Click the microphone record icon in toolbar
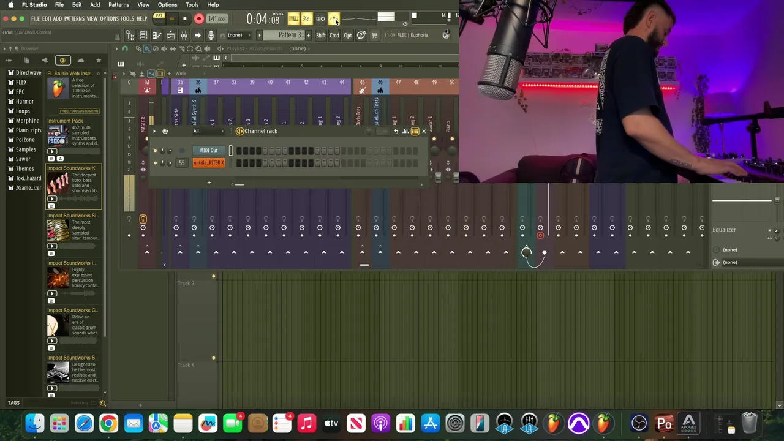Viewport: 784px width, 441px height. click(x=211, y=36)
